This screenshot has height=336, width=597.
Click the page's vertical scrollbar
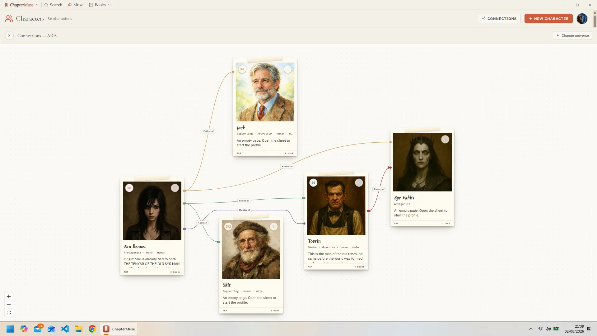coord(595,21)
